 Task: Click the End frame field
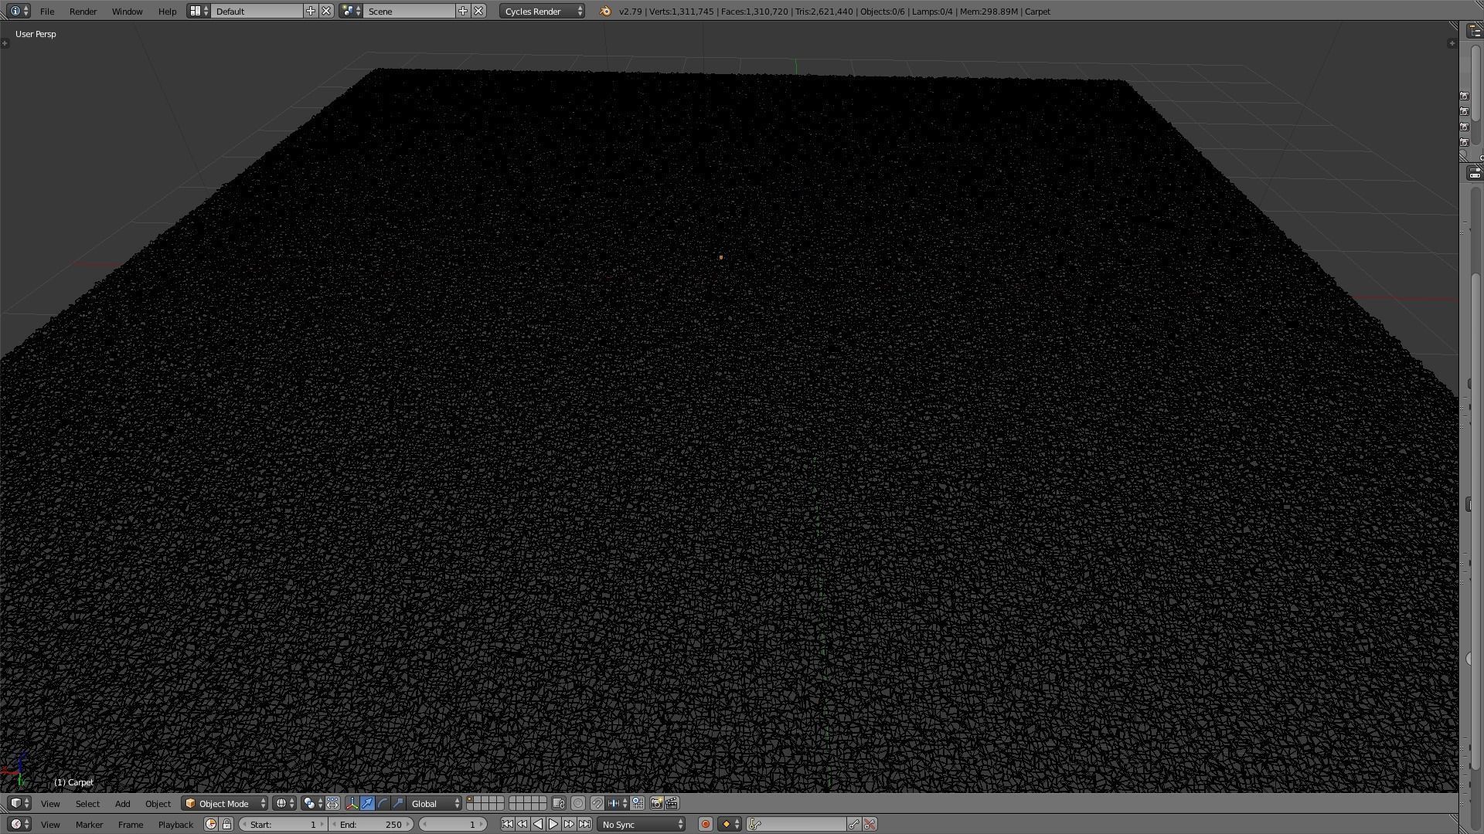(x=371, y=824)
